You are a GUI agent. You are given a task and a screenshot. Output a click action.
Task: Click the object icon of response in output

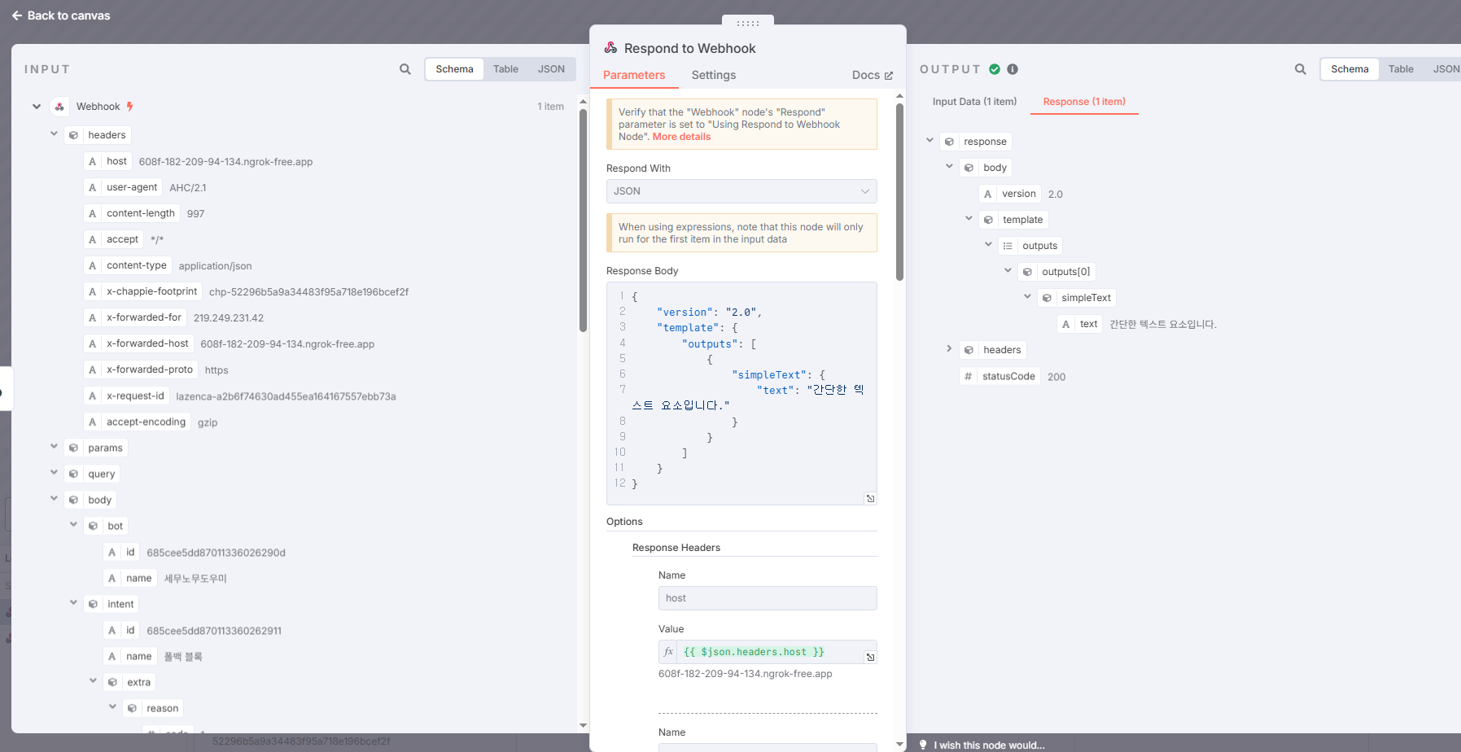point(949,142)
